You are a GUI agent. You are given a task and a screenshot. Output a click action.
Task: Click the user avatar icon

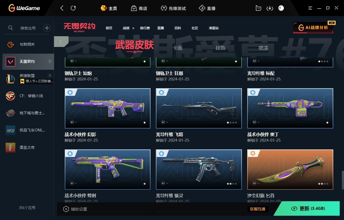click(x=281, y=8)
